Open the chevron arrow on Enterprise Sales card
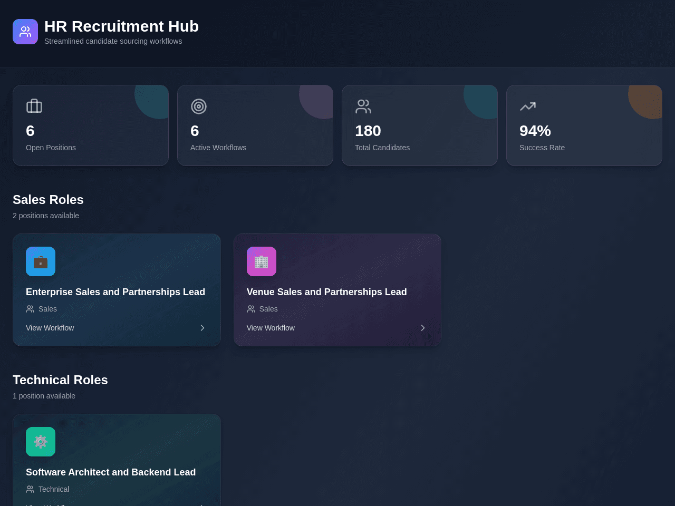675x506 pixels. [202, 328]
